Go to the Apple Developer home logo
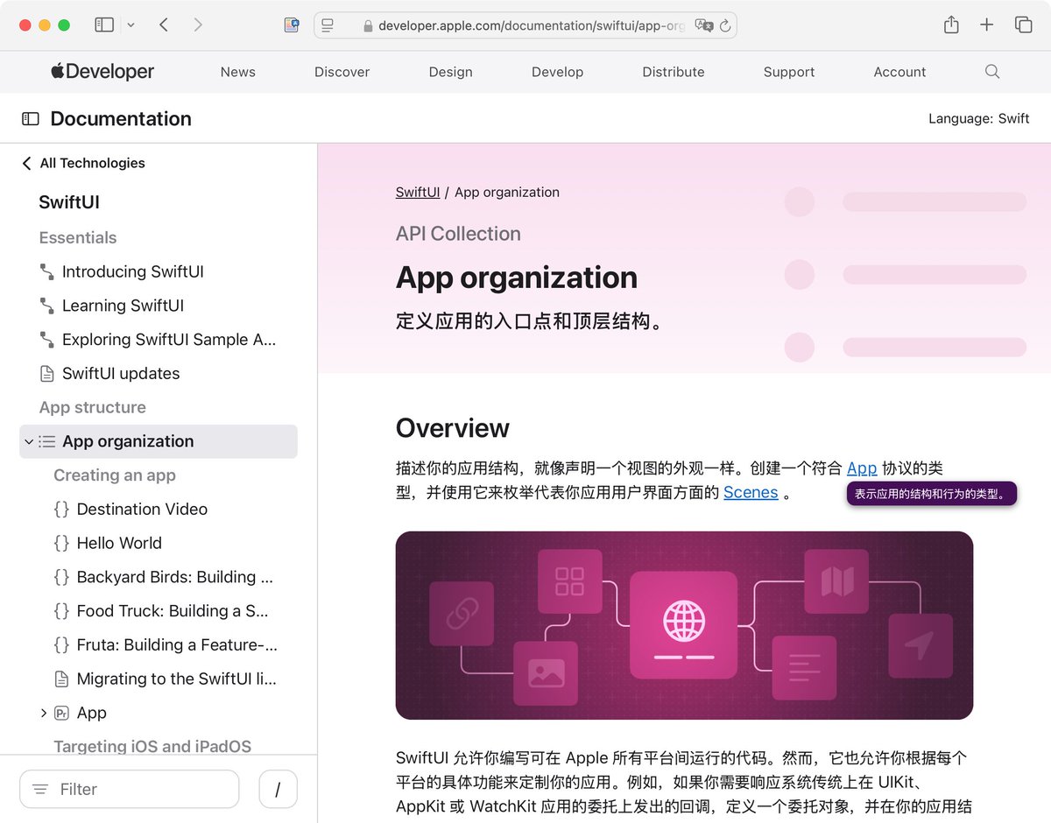This screenshot has height=823, width=1051. [x=102, y=72]
